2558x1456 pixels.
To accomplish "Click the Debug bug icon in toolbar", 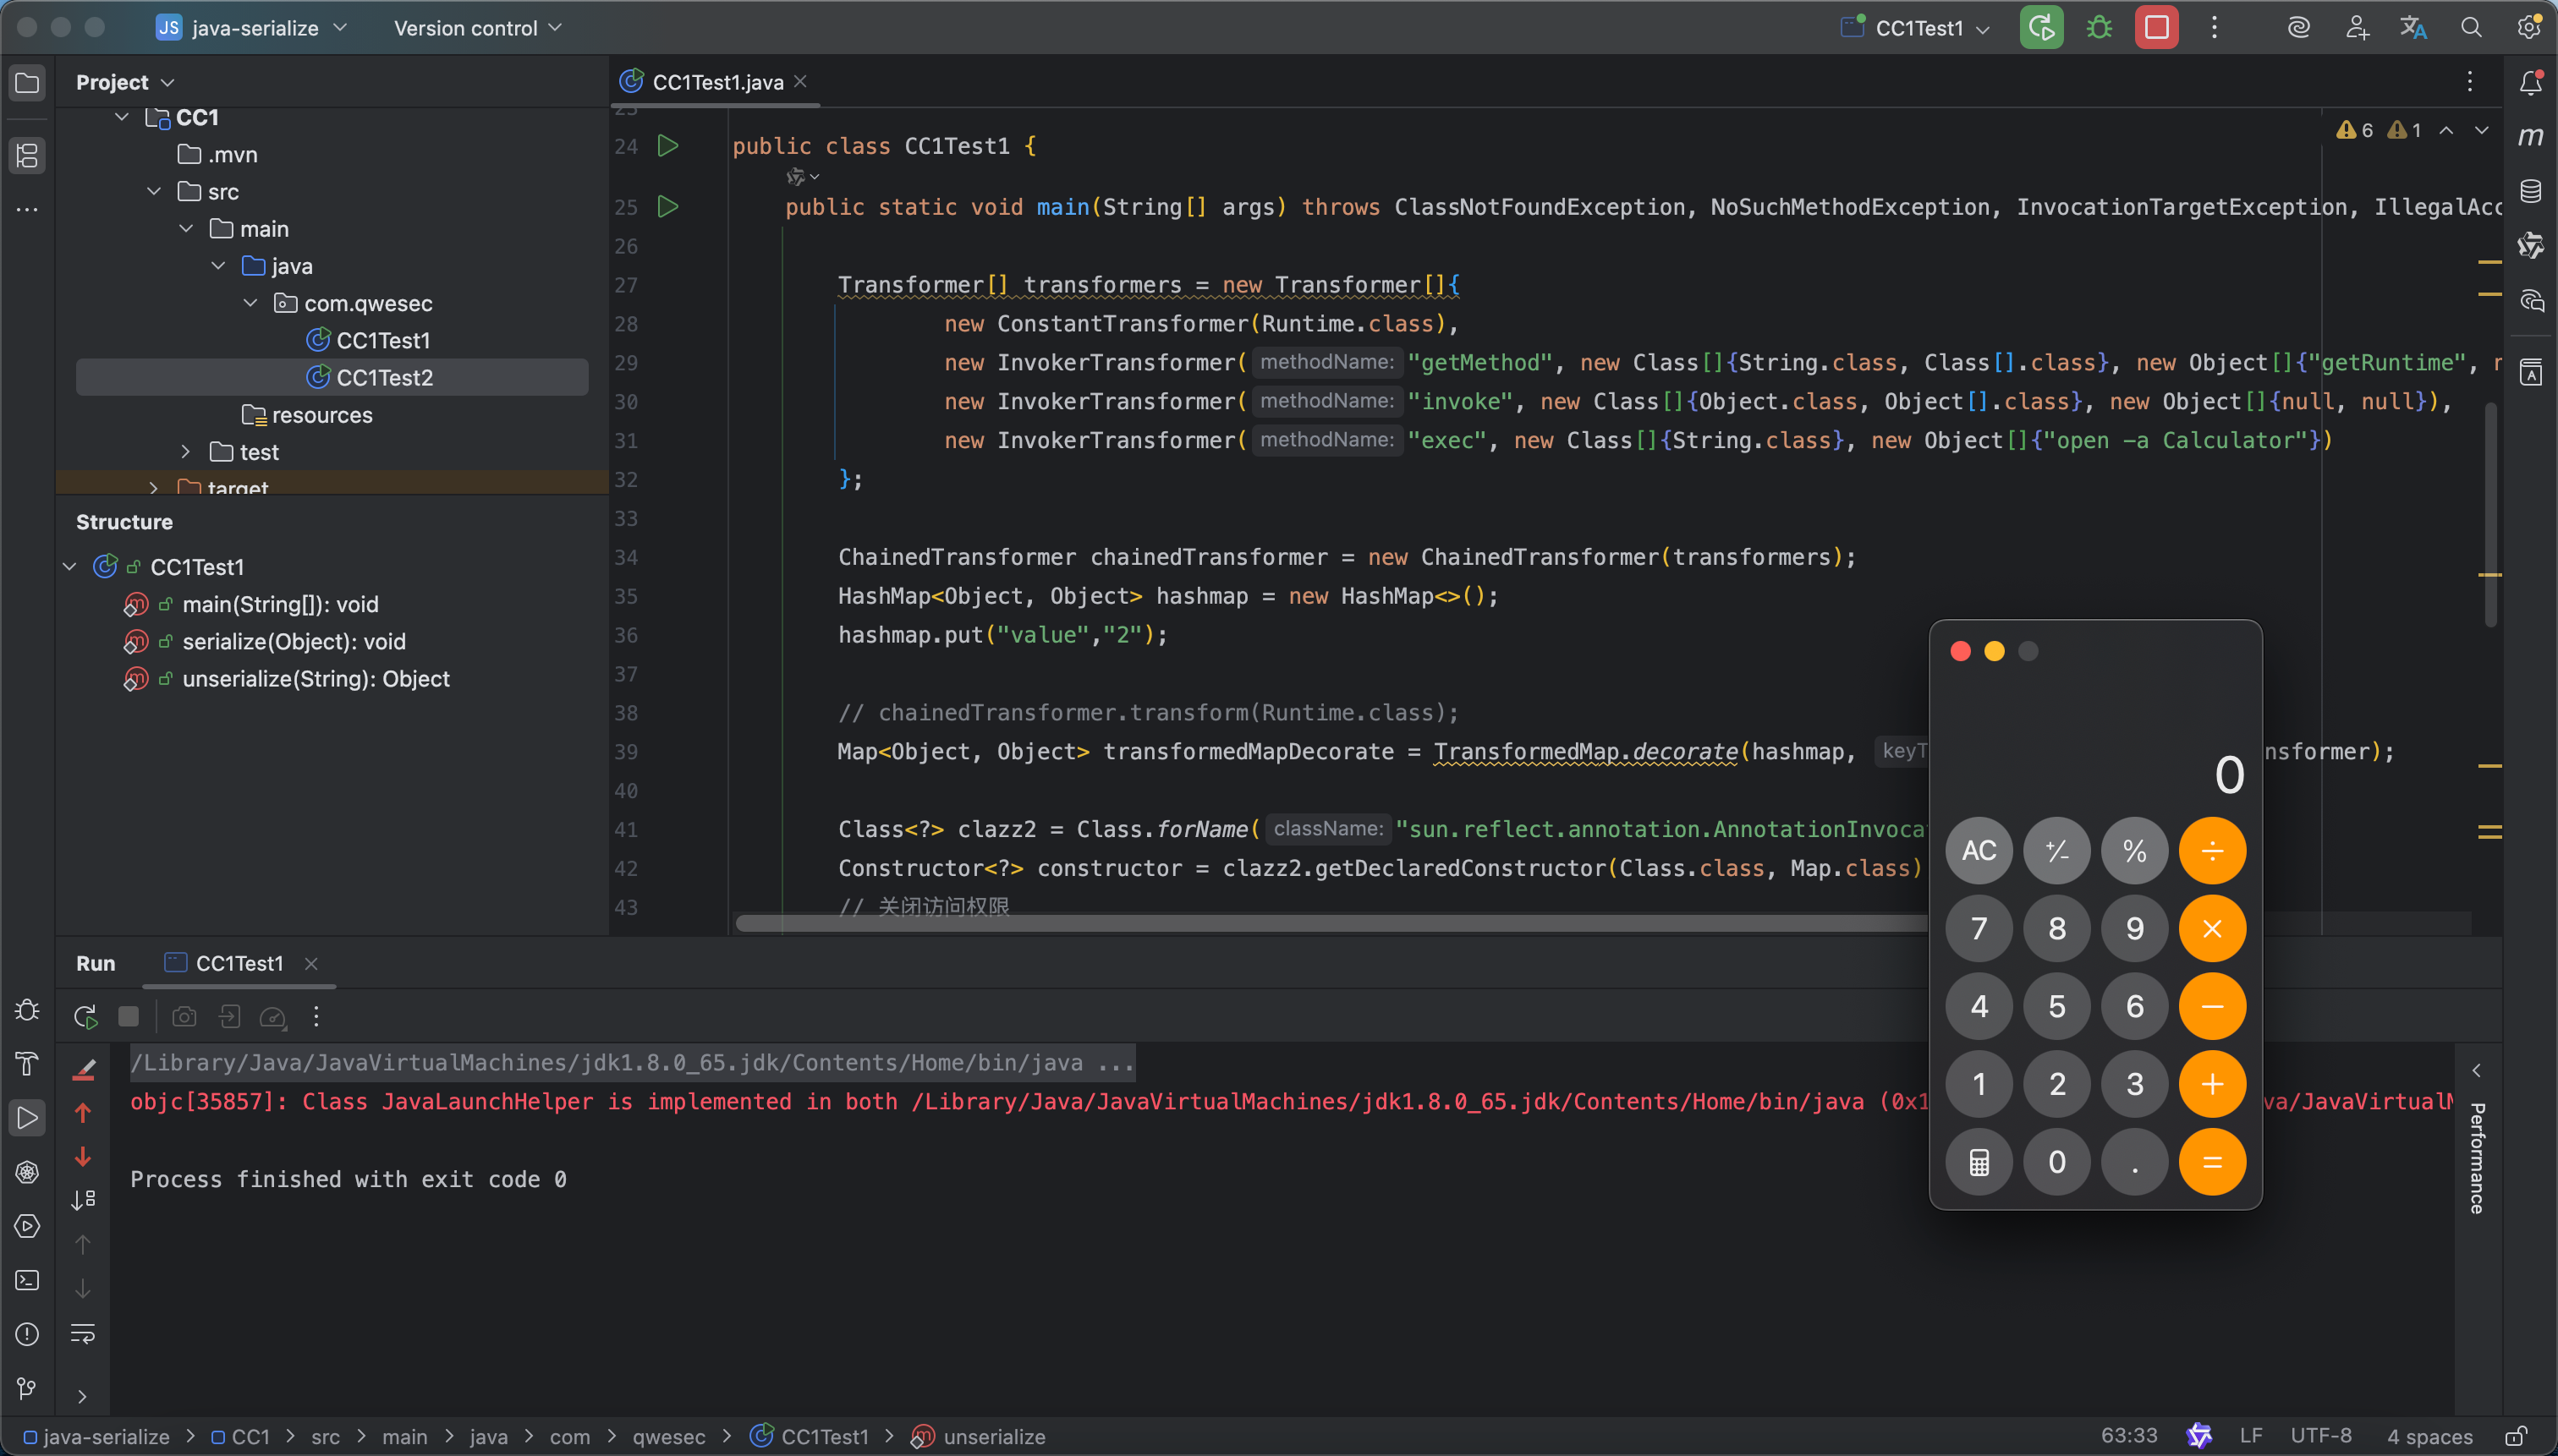I will [x=2099, y=28].
